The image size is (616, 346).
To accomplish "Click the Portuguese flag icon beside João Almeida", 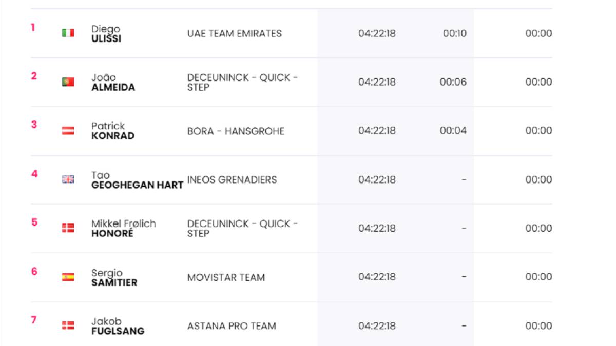I will (x=68, y=82).
